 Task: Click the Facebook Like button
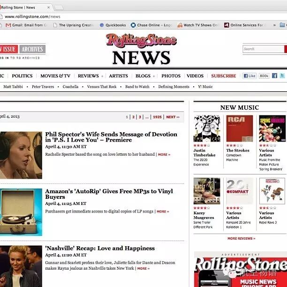(249, 76)
